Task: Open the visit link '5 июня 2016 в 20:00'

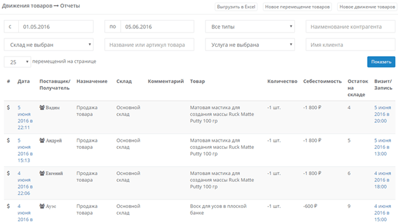Action: 382,114
